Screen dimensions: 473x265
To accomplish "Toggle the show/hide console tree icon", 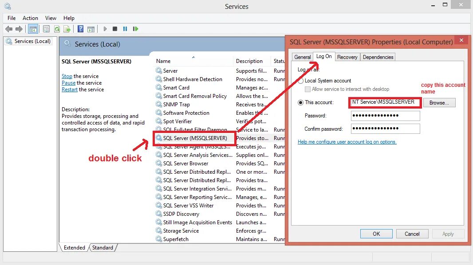I will coord(33,29).
